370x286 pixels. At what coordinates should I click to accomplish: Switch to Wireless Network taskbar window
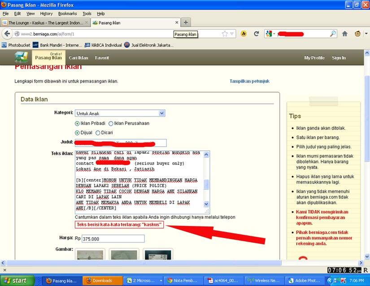pos(265,281)
